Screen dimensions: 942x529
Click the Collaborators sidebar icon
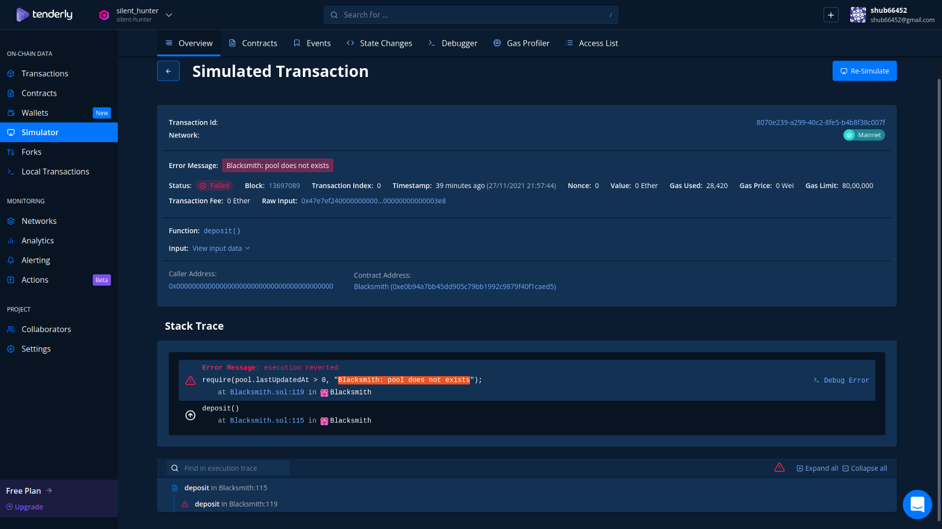(x=11, y=329)
